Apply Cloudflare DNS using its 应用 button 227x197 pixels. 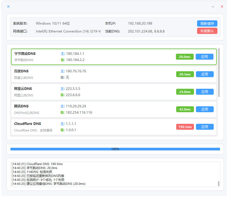[x=205, y=127]
